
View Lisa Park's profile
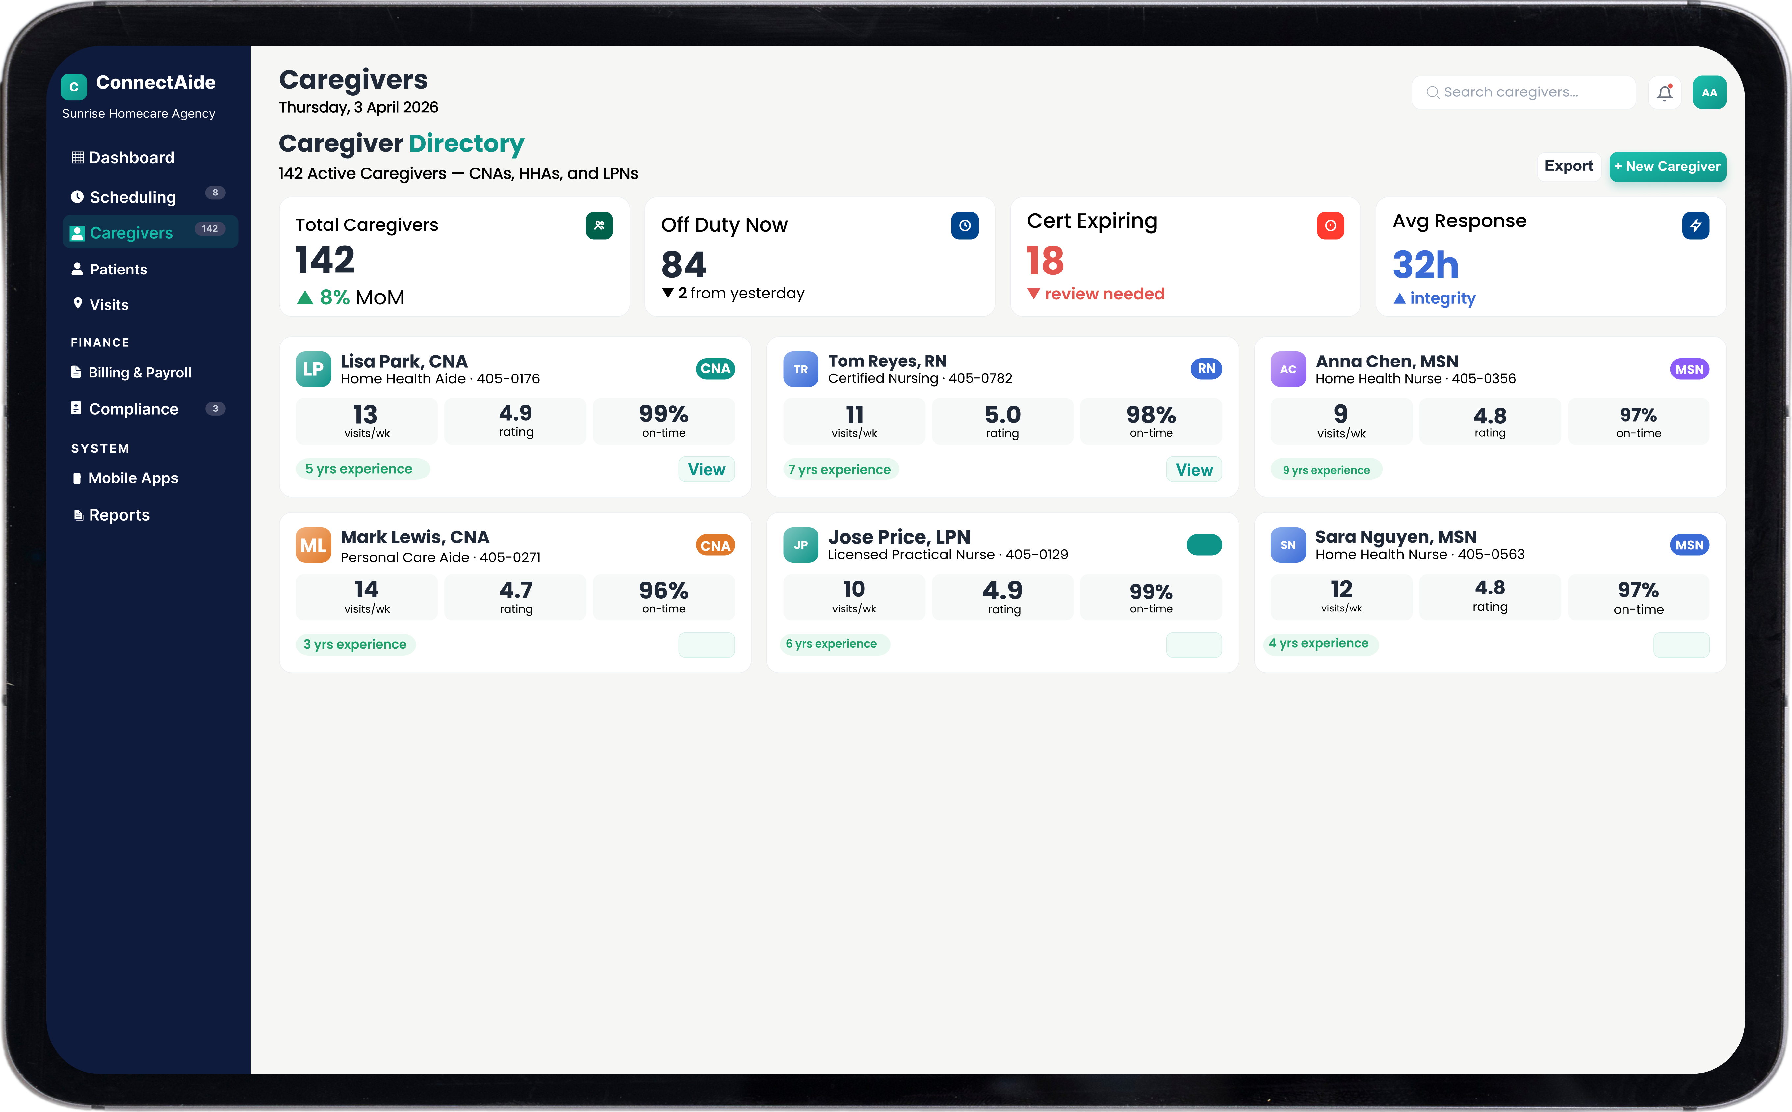[707, 469]
